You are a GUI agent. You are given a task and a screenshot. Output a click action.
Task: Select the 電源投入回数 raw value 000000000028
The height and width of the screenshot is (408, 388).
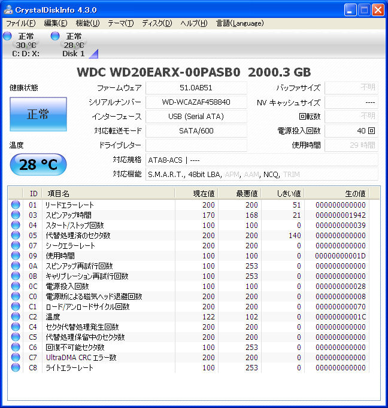341,286
